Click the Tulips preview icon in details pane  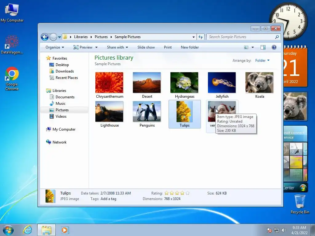50,196
